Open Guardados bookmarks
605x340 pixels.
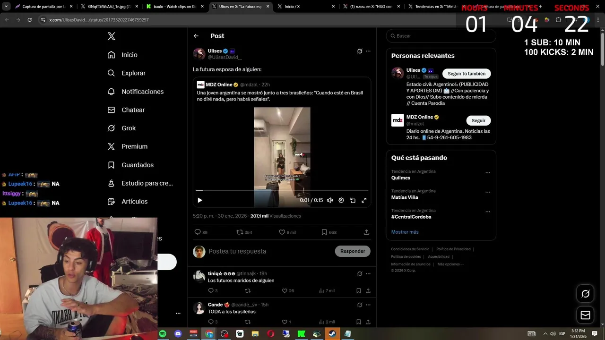(130, 165)
